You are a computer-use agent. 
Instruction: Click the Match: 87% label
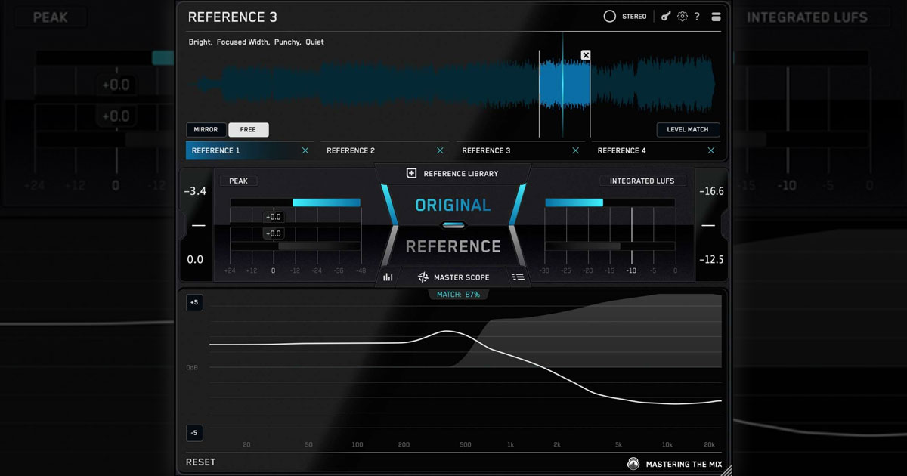click(x=458, y=294)
